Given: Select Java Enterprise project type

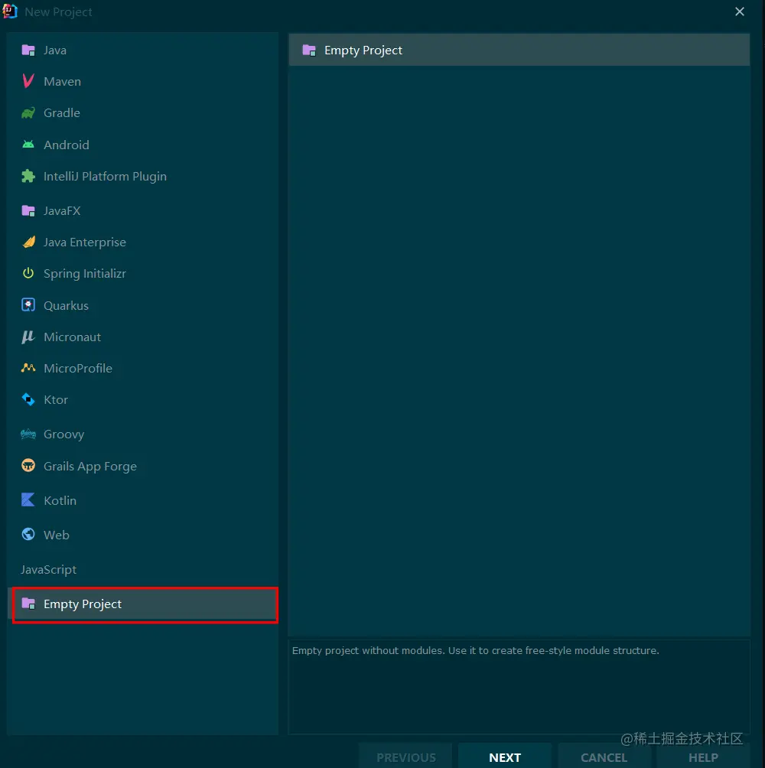Looking at the screenshot, I should [x=143, y=242].
